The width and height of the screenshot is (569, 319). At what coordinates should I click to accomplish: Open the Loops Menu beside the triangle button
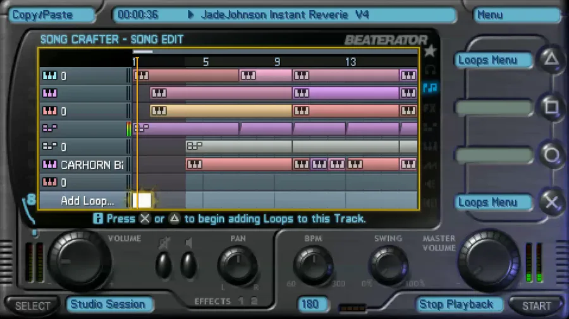pyautogui.click(x=493, y=60)
